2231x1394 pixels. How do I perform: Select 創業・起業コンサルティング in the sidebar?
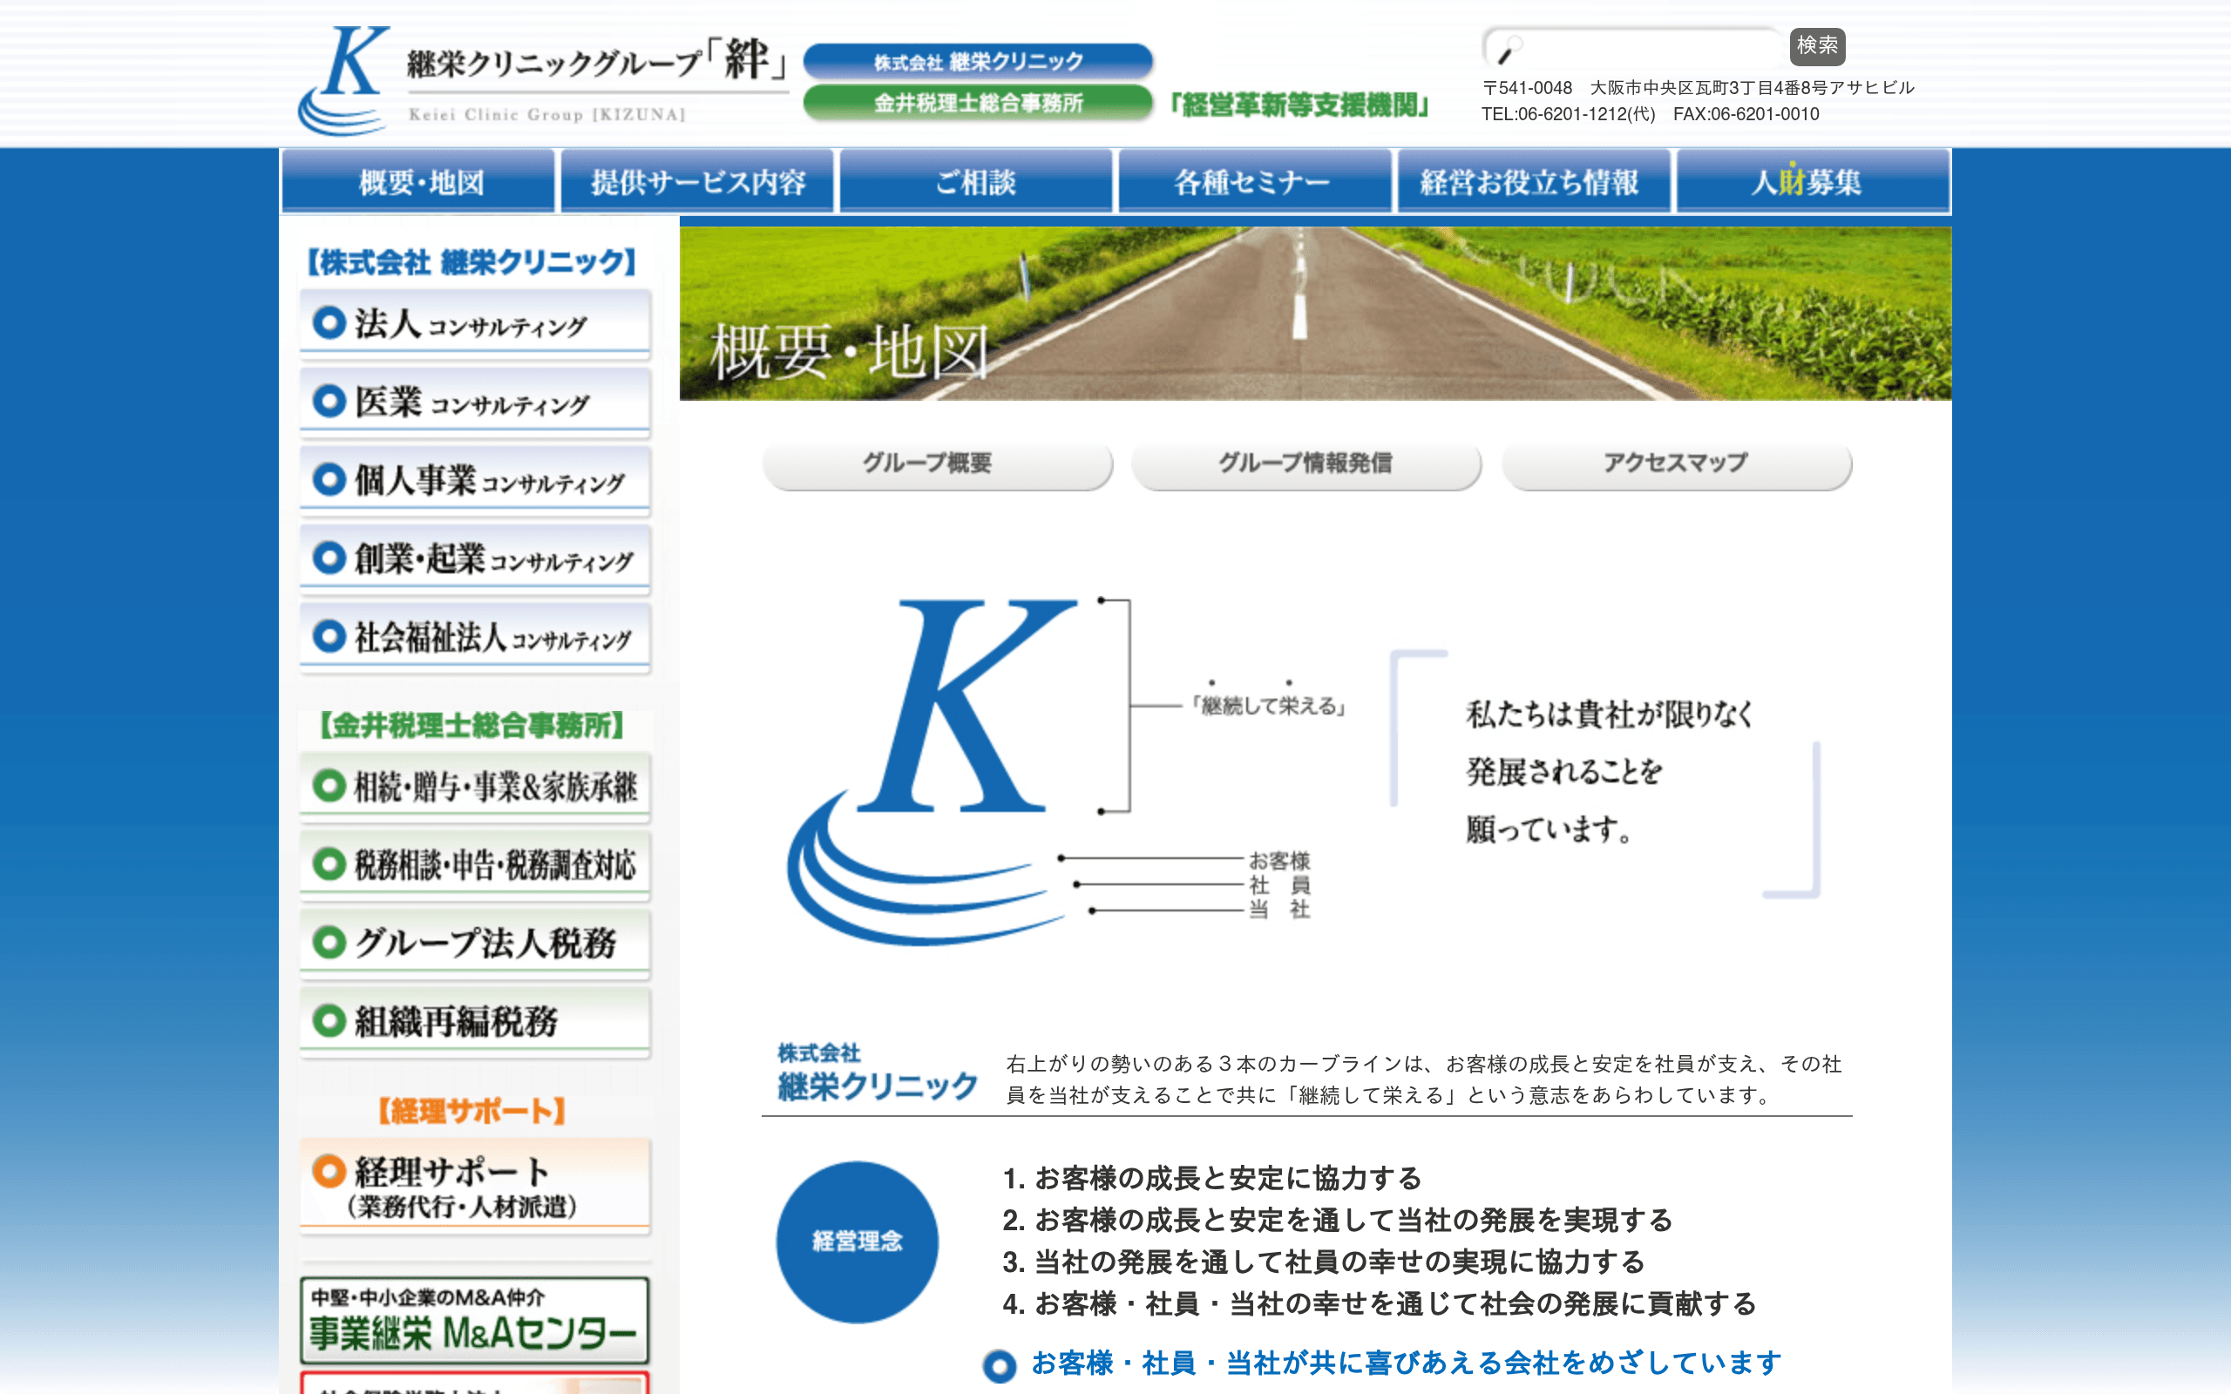pos(475,559)
